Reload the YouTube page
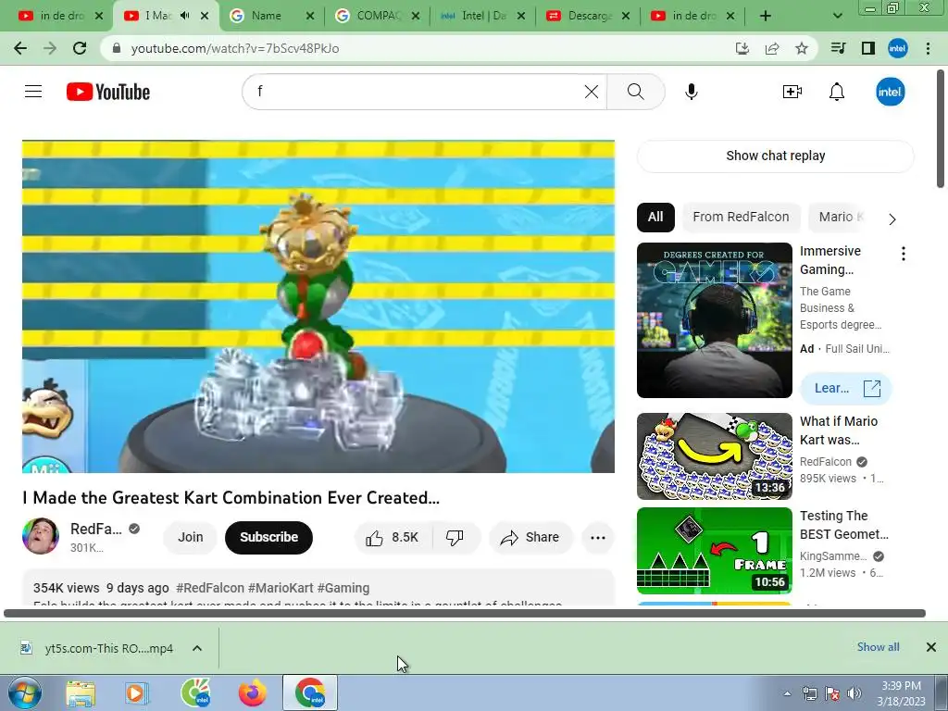948x711 pixels. point(80,48)
